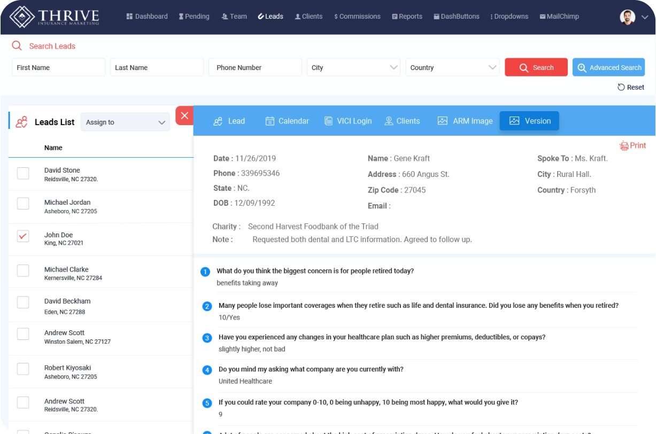Screen dimensions: 656x434
Task: Click the Lead tab icon
Action: (218, 121)
